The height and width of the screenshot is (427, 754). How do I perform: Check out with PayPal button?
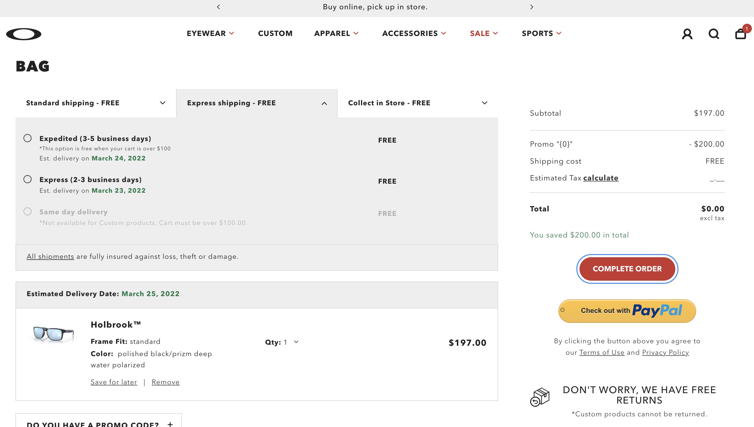[627, 311]
